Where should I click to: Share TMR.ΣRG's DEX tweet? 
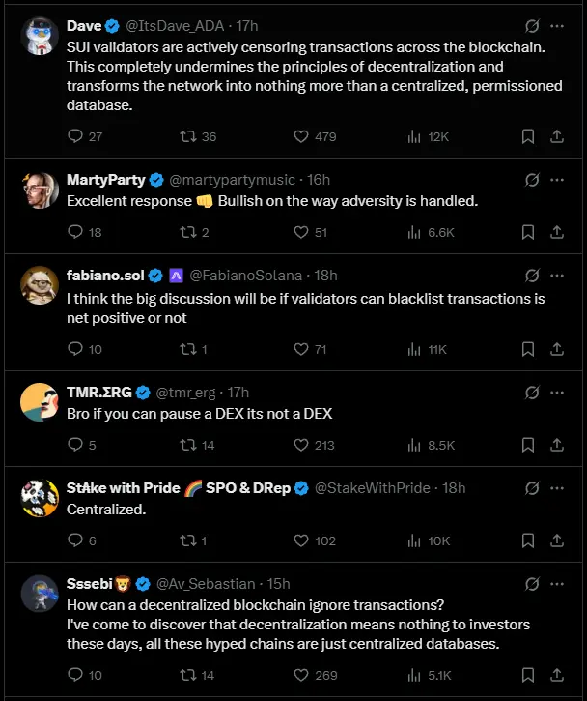click(557, 445)
